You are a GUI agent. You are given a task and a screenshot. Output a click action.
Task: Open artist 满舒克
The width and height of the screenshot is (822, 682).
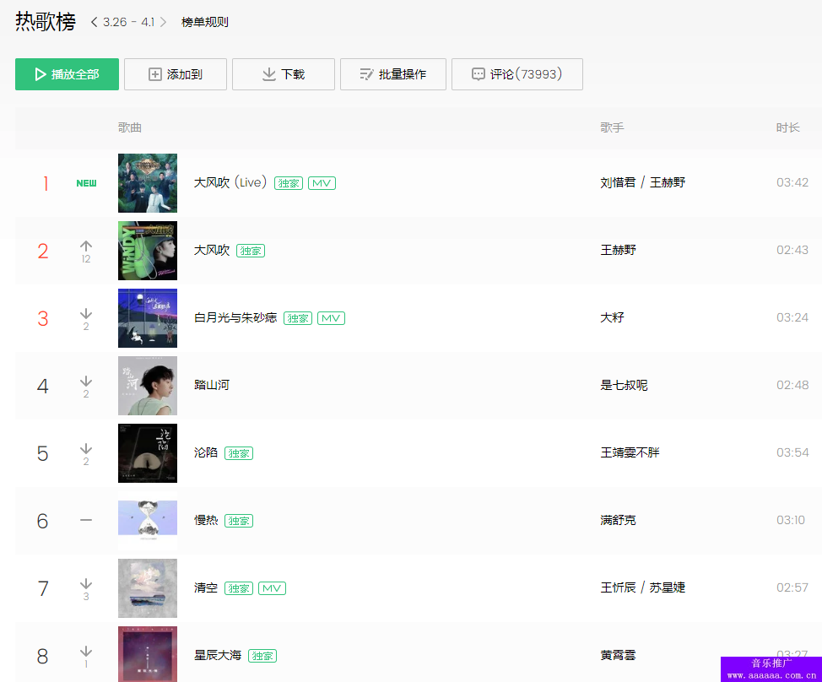coord(618,521)
